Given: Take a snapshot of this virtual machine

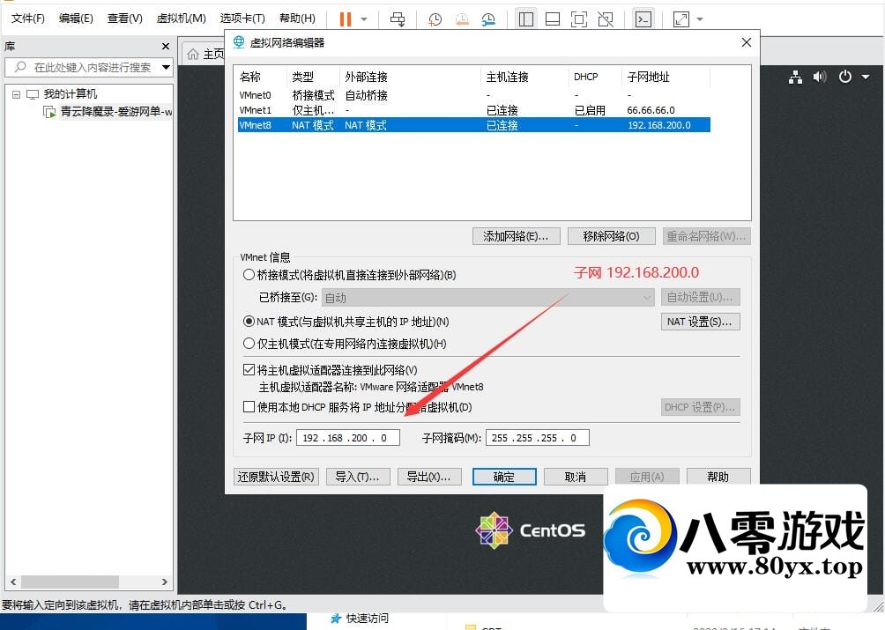Looking at the screenshot, I should coord(435,19).
